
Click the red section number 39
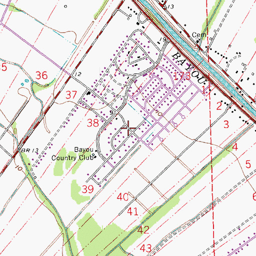88,189
